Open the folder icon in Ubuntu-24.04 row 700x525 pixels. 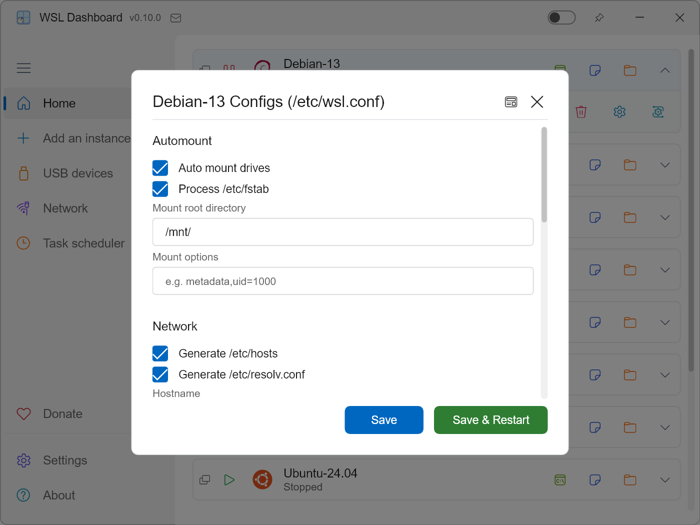click(630, 480)
